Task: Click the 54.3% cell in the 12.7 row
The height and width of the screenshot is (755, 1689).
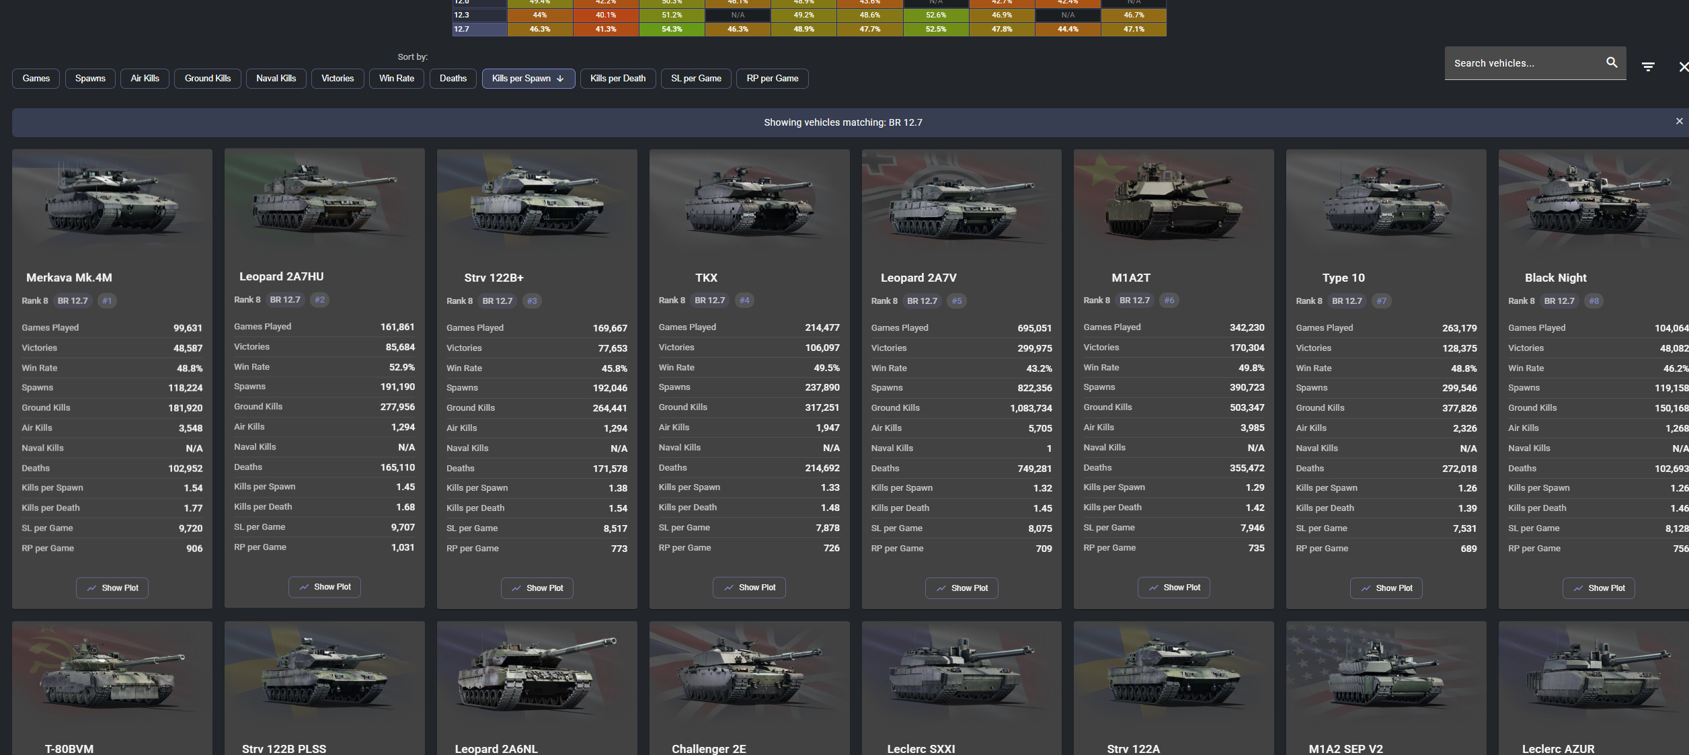Action: 671,29
